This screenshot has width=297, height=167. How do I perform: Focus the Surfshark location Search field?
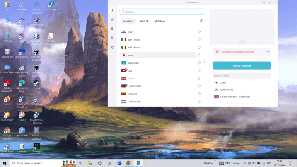(x=162, y=12)
